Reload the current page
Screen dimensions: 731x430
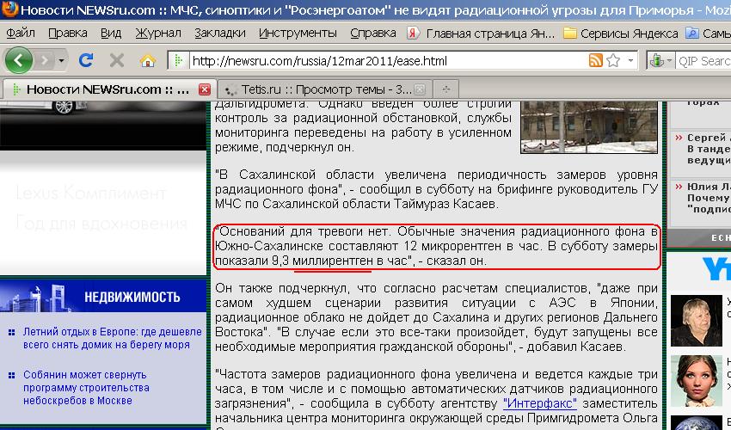[86, 60]
